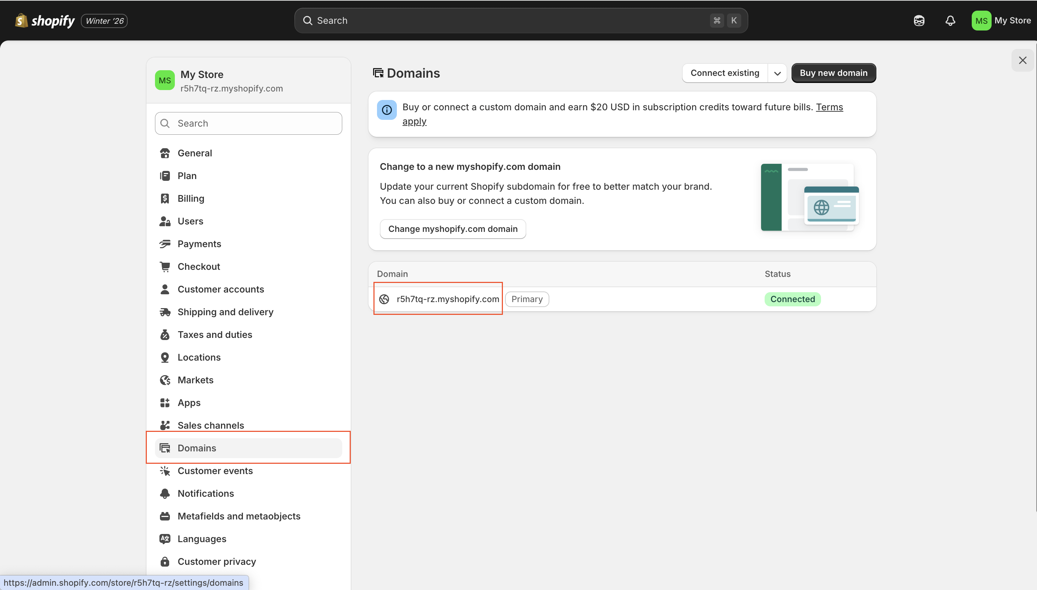Expand the Connect existing dropdown arrow
The width and height of the screenshot is (1037, 590).
pos(777,73)
